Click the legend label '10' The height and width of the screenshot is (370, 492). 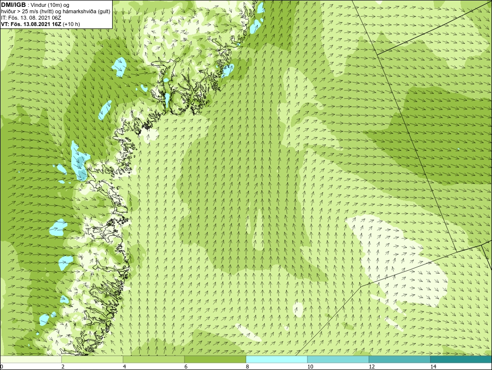click(x=310, y=367)
